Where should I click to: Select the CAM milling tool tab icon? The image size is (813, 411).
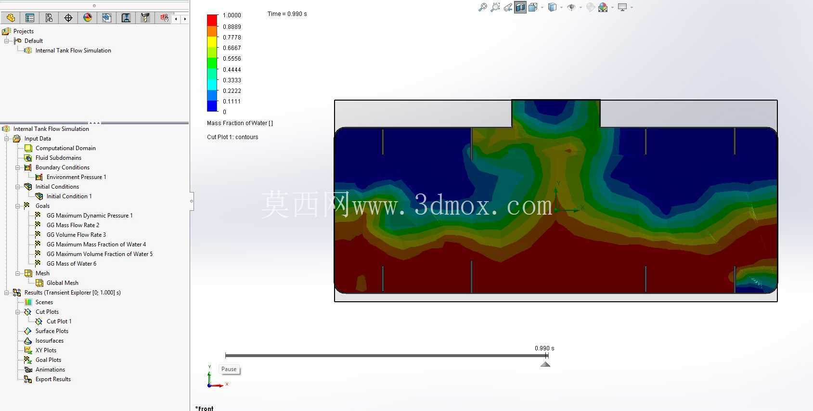point(145,18)
